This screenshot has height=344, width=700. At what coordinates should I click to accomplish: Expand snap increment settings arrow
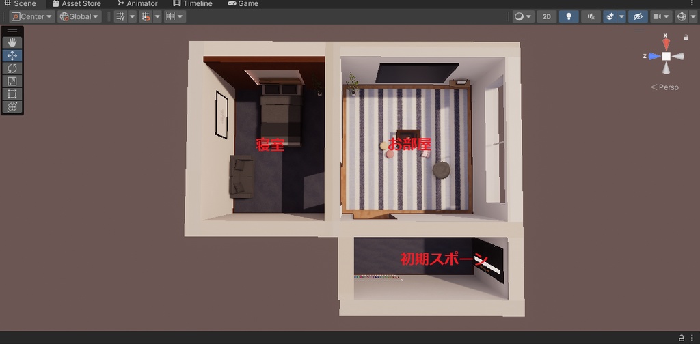180,16
